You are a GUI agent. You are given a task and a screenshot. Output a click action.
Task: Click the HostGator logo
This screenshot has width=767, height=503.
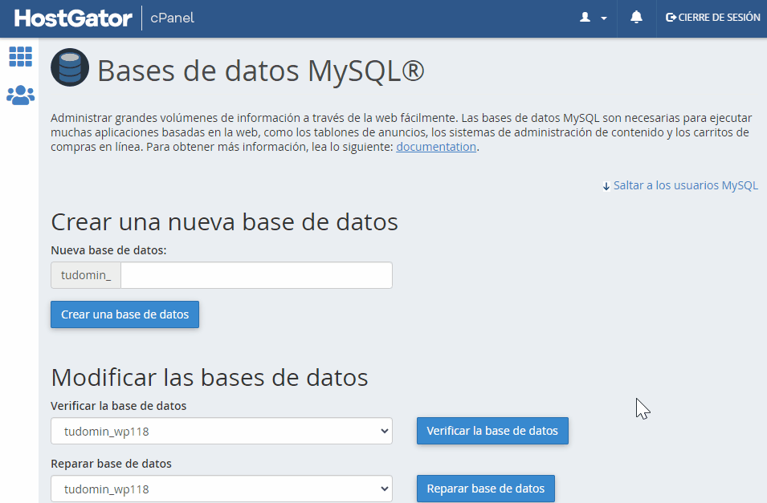[x=73, y=18]
